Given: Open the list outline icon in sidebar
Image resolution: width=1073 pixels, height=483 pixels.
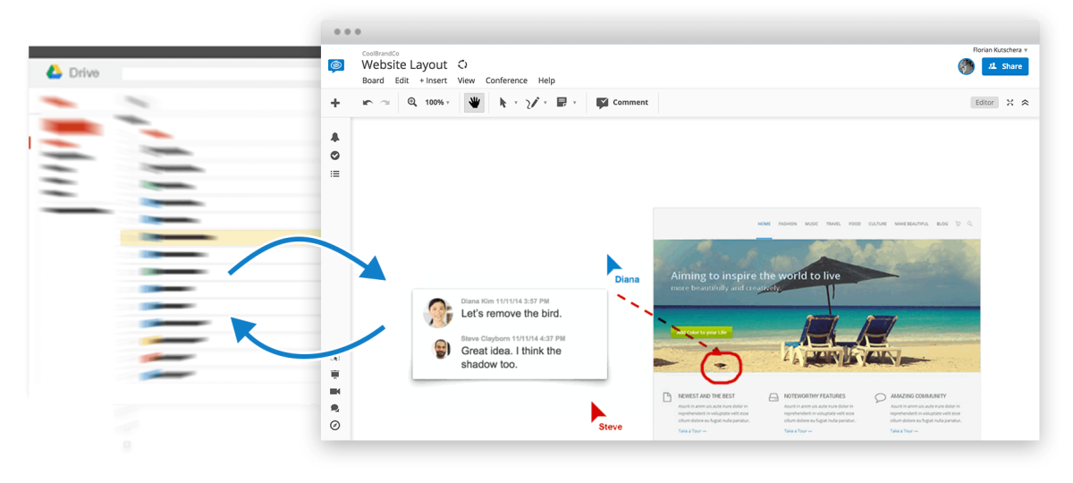Looking at the screenshot, I should [x=335, y=174].
